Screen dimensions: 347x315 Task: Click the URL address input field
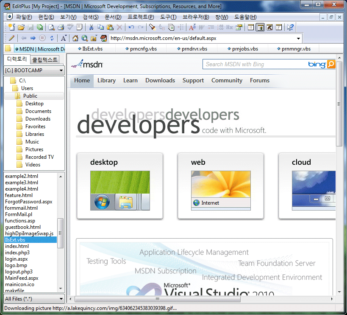point(203,38)
